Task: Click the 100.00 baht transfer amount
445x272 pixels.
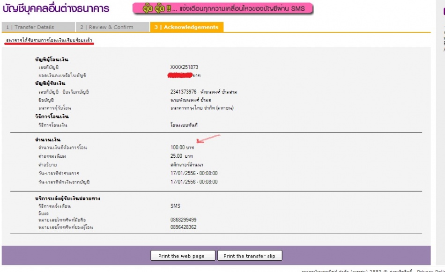Action: pyautogui.click(x=182, y=147)
